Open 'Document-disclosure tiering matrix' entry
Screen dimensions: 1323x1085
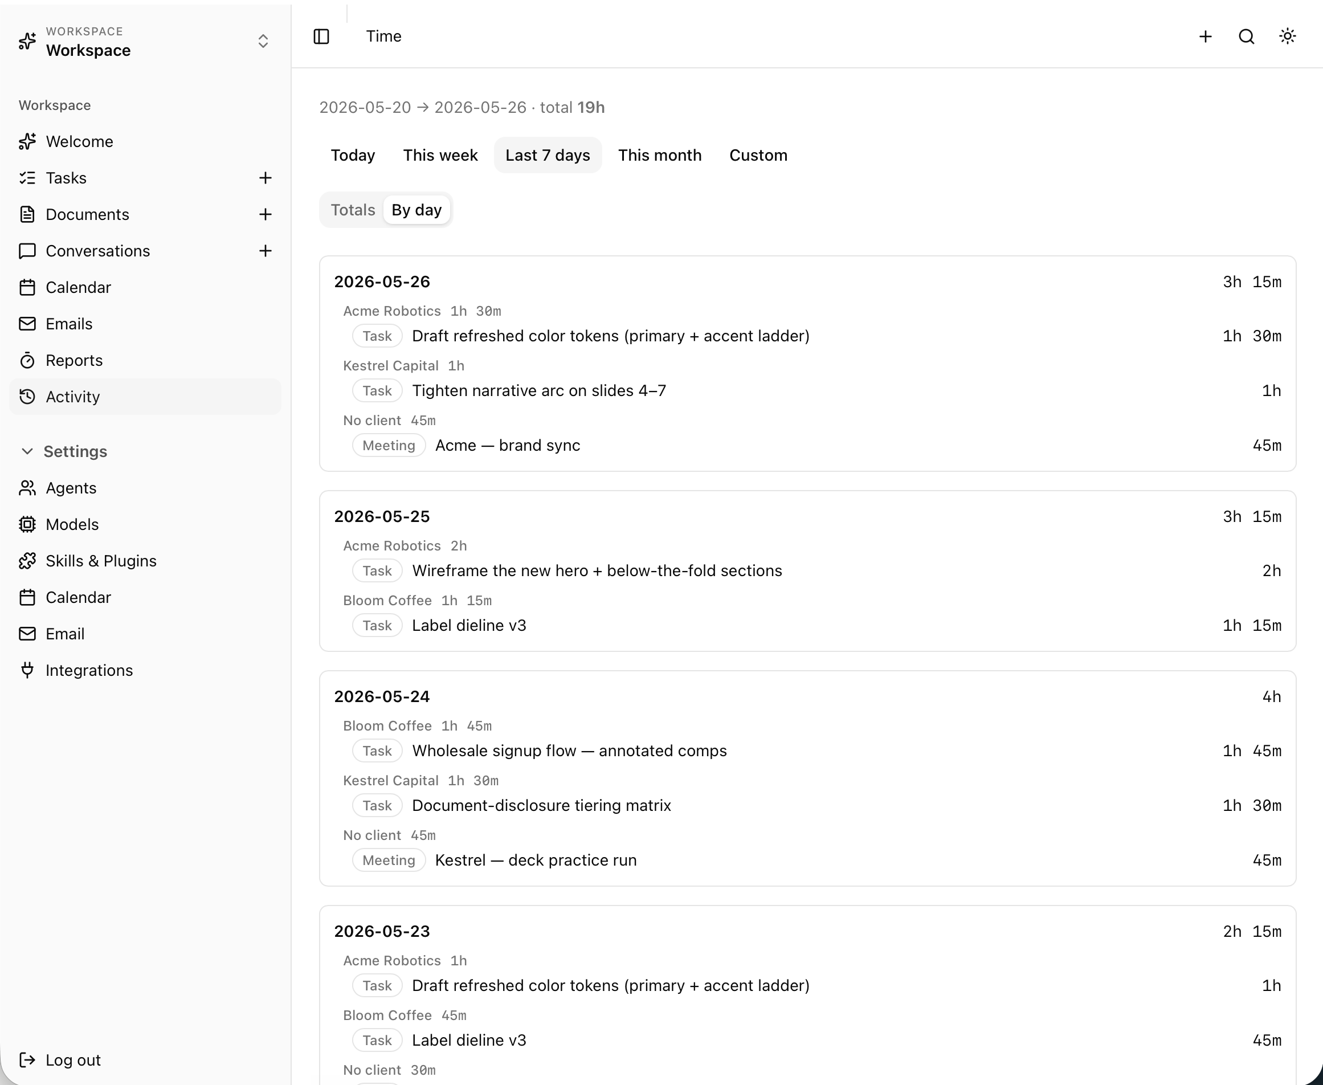(x=541, y=806)
